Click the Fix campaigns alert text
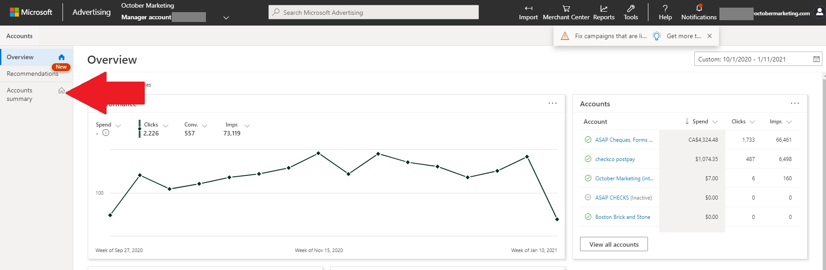Viewport: 826px width, 270px height. point(611,36)
